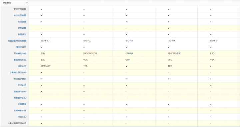Image resolution: width=240 pixels, height=127 pixels.
Task: Select the VSA cell
Action: click(212, 60)
